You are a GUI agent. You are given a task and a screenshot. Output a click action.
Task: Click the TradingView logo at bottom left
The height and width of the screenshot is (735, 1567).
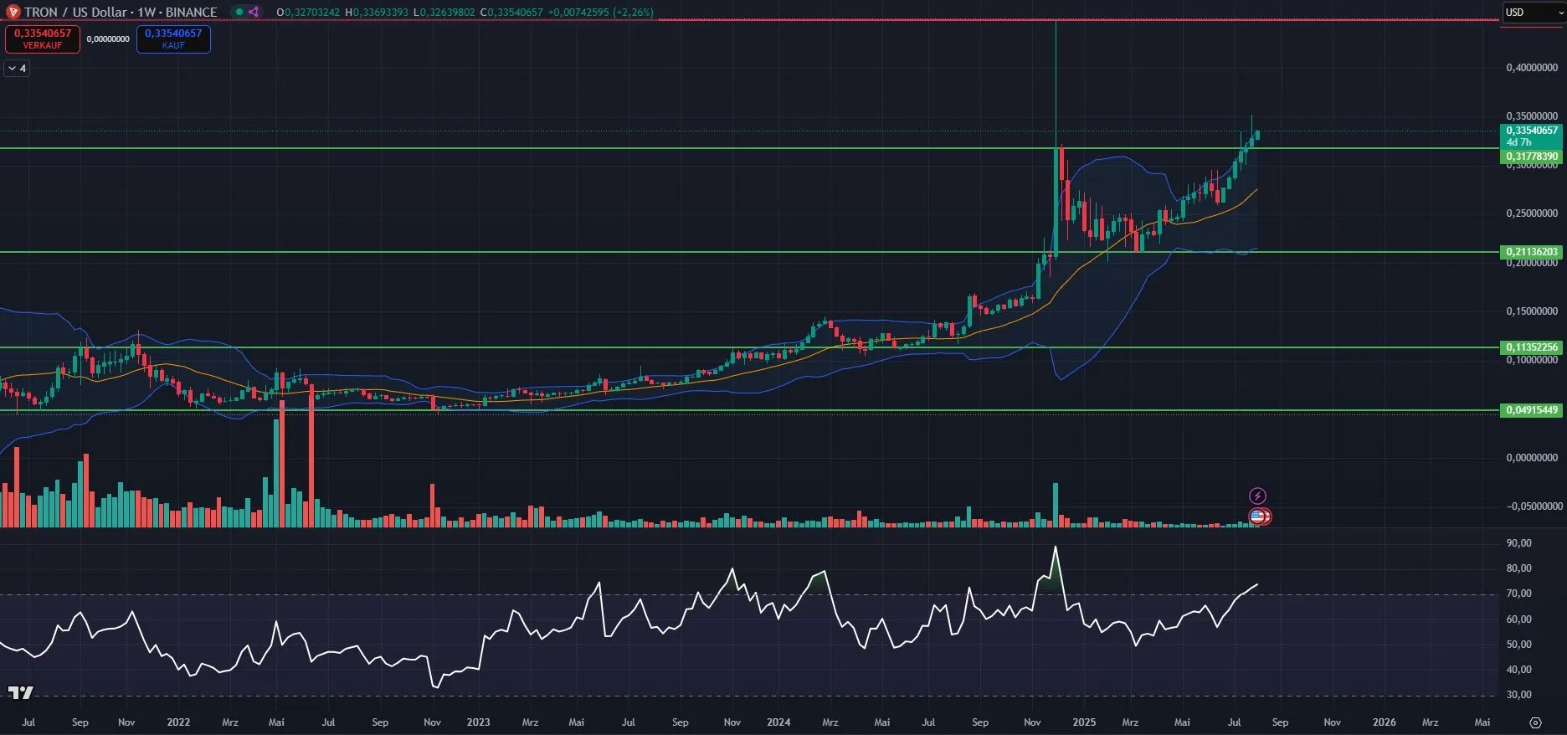21,692
